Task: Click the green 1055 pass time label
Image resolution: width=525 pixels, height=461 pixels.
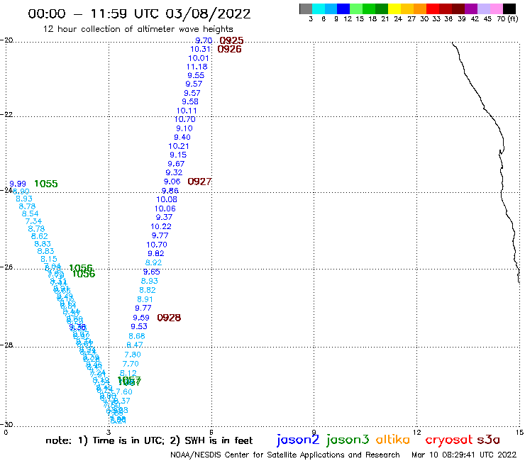Action: pyautogui.click(x=46, y=184)
